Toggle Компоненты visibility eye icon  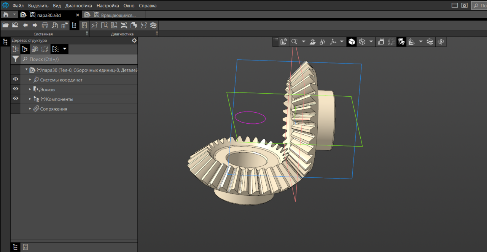pos(16,99)
